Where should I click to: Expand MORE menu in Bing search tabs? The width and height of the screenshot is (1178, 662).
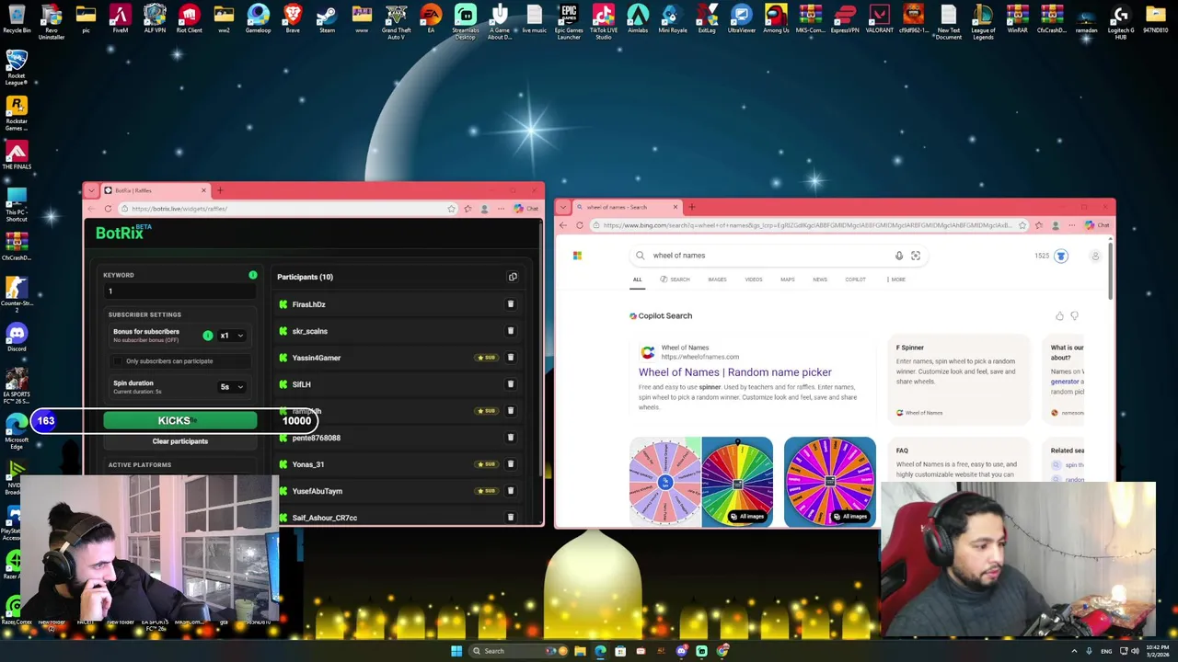pos(896,280)
